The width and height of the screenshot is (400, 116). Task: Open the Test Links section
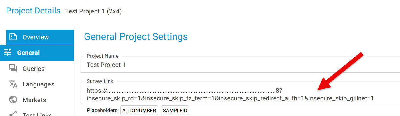(x=37, y=115)
